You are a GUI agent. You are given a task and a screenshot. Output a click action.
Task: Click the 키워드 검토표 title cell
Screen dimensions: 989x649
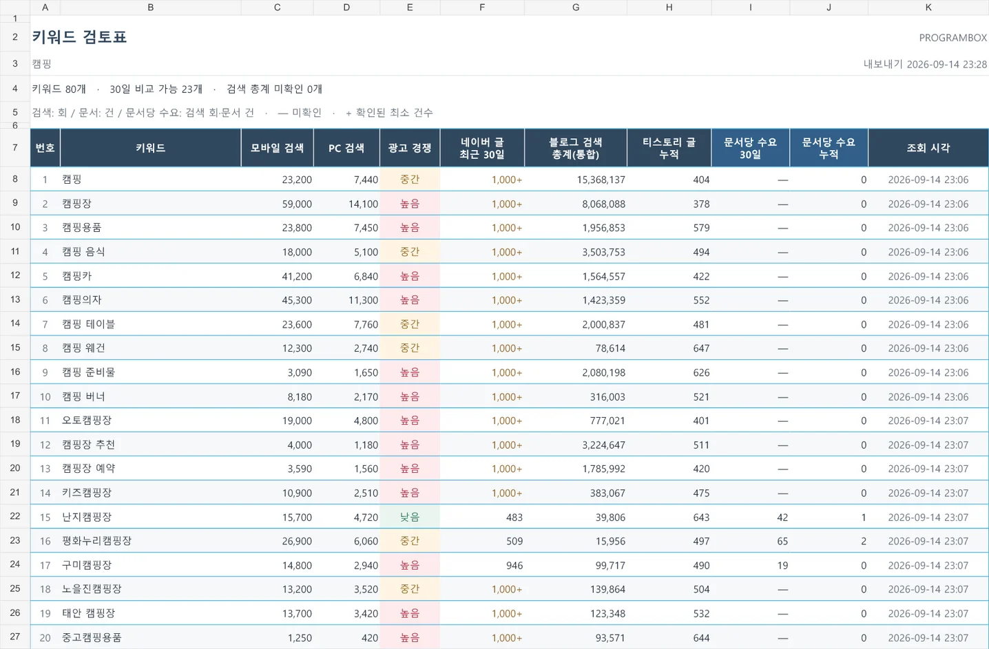coord(79,37)
